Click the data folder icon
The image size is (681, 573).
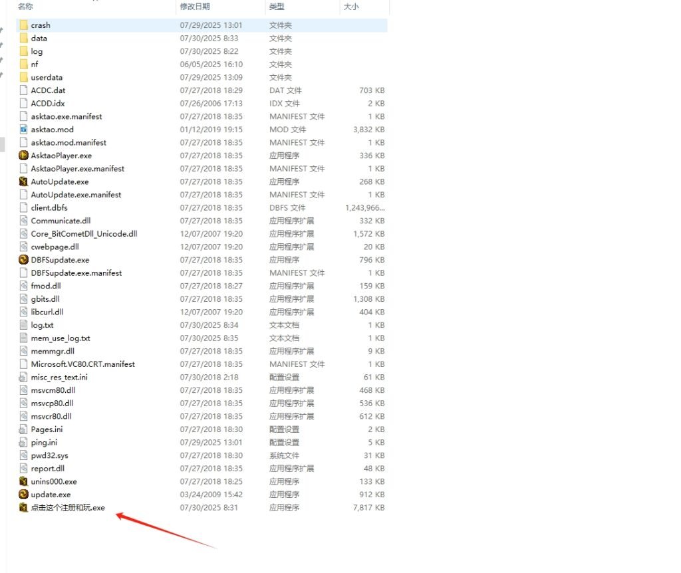[x=24, y=38]
